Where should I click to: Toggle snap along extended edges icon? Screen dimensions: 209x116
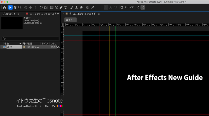[138, 8]
